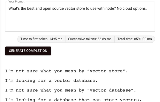The height and width of the screenshot is (102, 160).
Task: Click the Your Prompt field label
Action: 16,2
